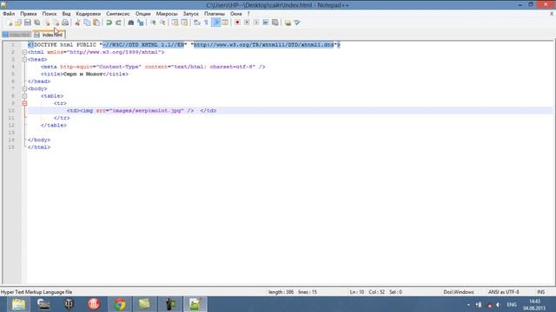
Task: Open the ? help menu
Action: [248, 14]
